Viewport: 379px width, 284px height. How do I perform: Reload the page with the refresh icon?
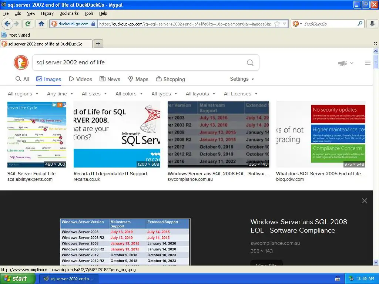pyautogui.click(x=28, y=24)
